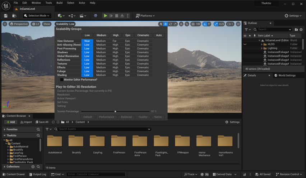This screenshot has height=178, width=306.
Task: Click the Skip frame play icon
Action: click(x=111, y=16)
